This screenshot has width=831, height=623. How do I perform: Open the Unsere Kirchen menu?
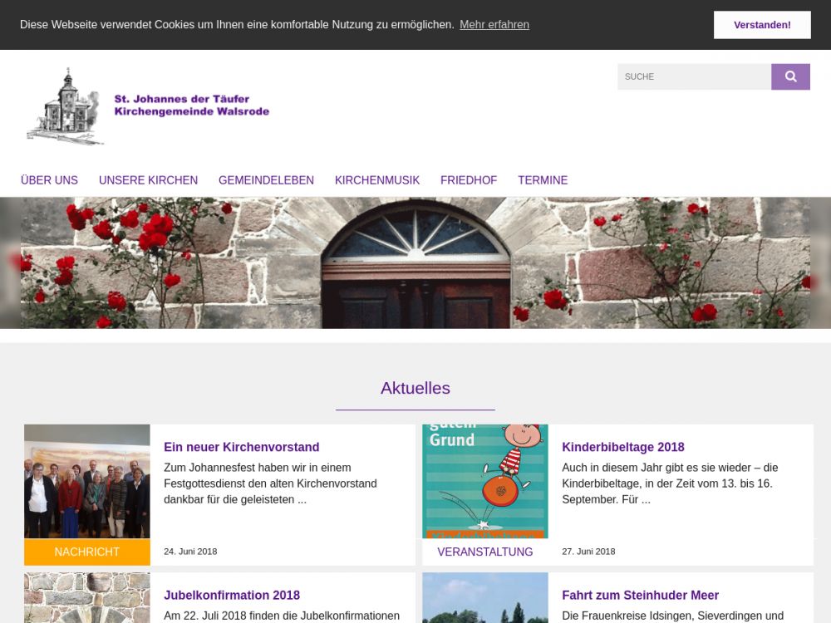click(148, 180)
